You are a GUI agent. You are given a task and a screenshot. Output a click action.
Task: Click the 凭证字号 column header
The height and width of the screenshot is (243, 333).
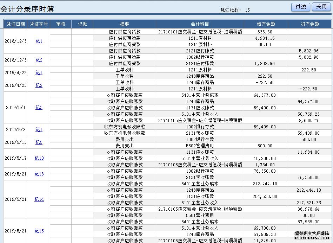[x=39, y=24]
